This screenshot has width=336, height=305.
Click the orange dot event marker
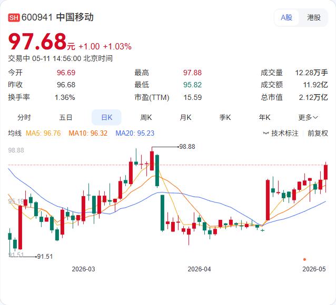point(304,259)
